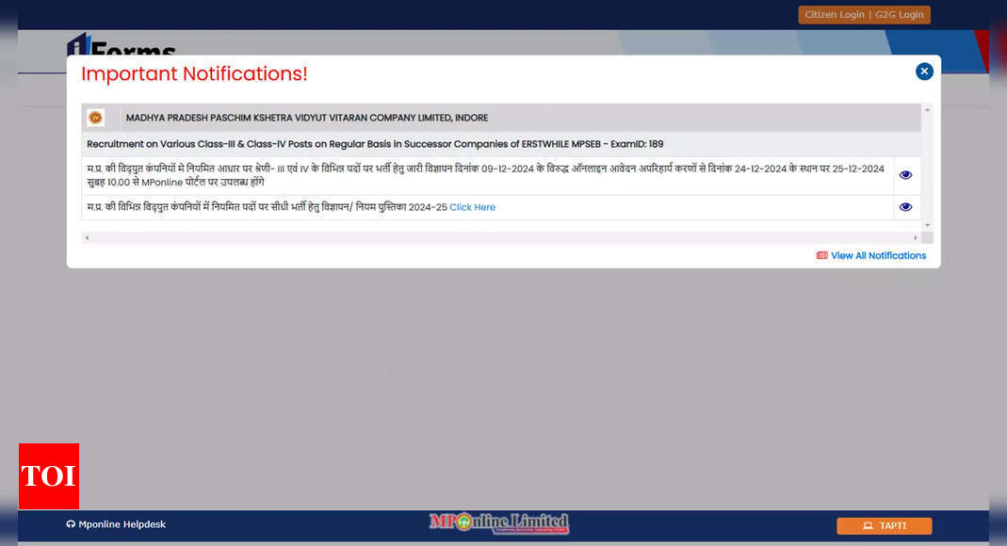
Task: Click the notification list scroll-up arrow
Action: [x=927, y=110]
